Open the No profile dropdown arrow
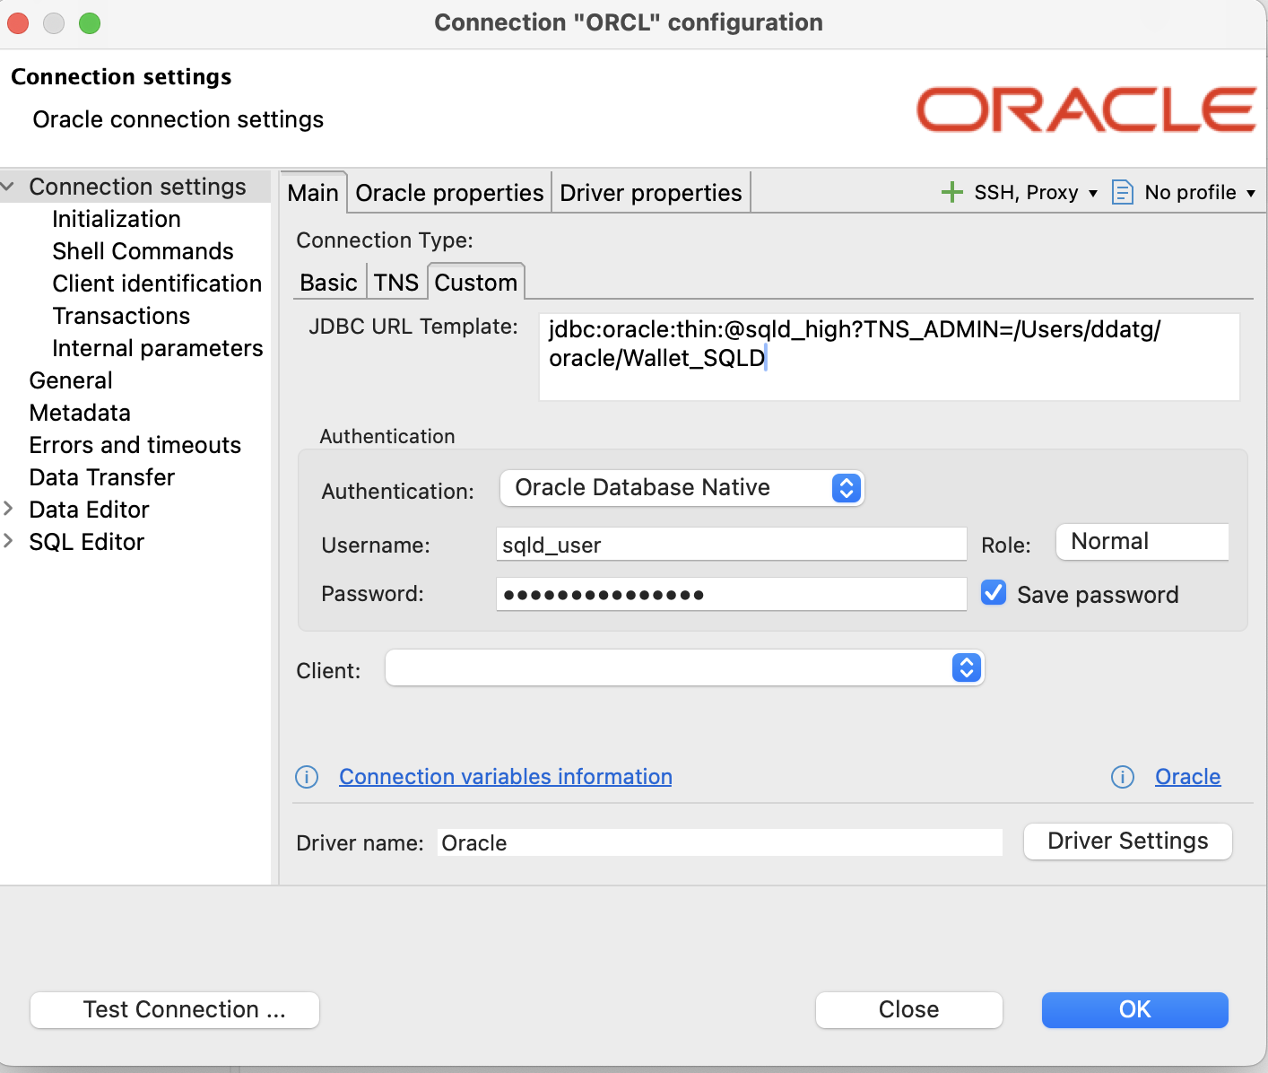The height and width of the screenshot is (1073, 1268). [1251, 193]
